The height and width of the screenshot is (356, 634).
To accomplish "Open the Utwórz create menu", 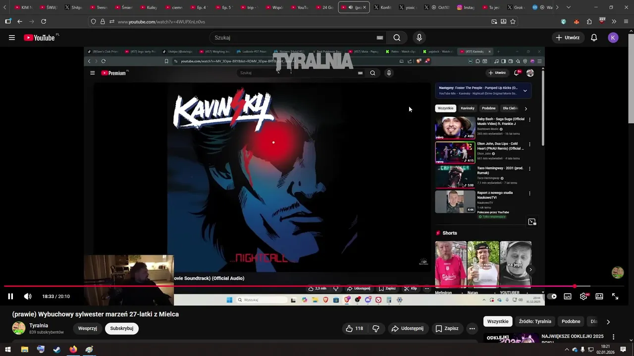I will click(x=568, y=38).
